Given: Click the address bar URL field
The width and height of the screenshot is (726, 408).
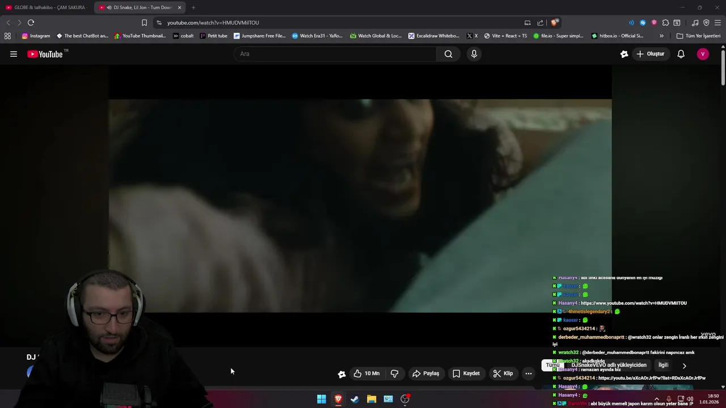Looking at the screenshot, I should [x=340, y=23].
